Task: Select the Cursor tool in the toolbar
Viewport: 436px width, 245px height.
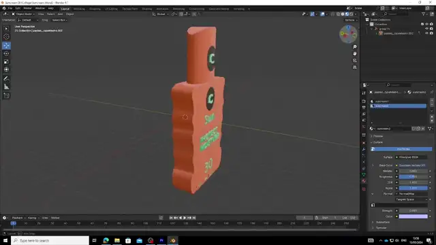Action: coord(6,37)
